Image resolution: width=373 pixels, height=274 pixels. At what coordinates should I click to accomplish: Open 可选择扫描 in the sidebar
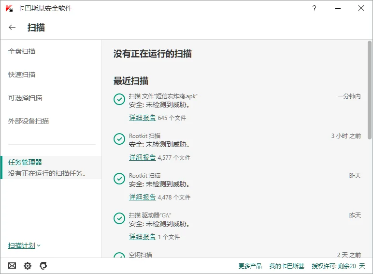25,98
